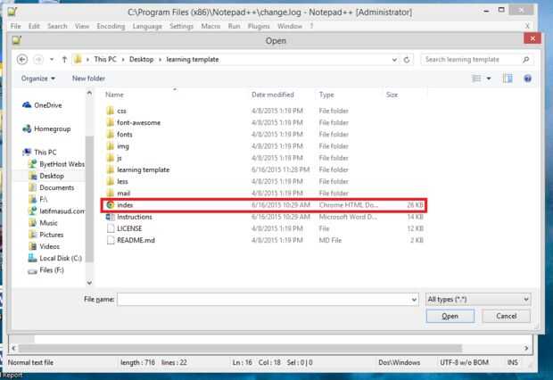Open Music in the navigation pane
Screen dimensions: 553x380
pos(44,223)
